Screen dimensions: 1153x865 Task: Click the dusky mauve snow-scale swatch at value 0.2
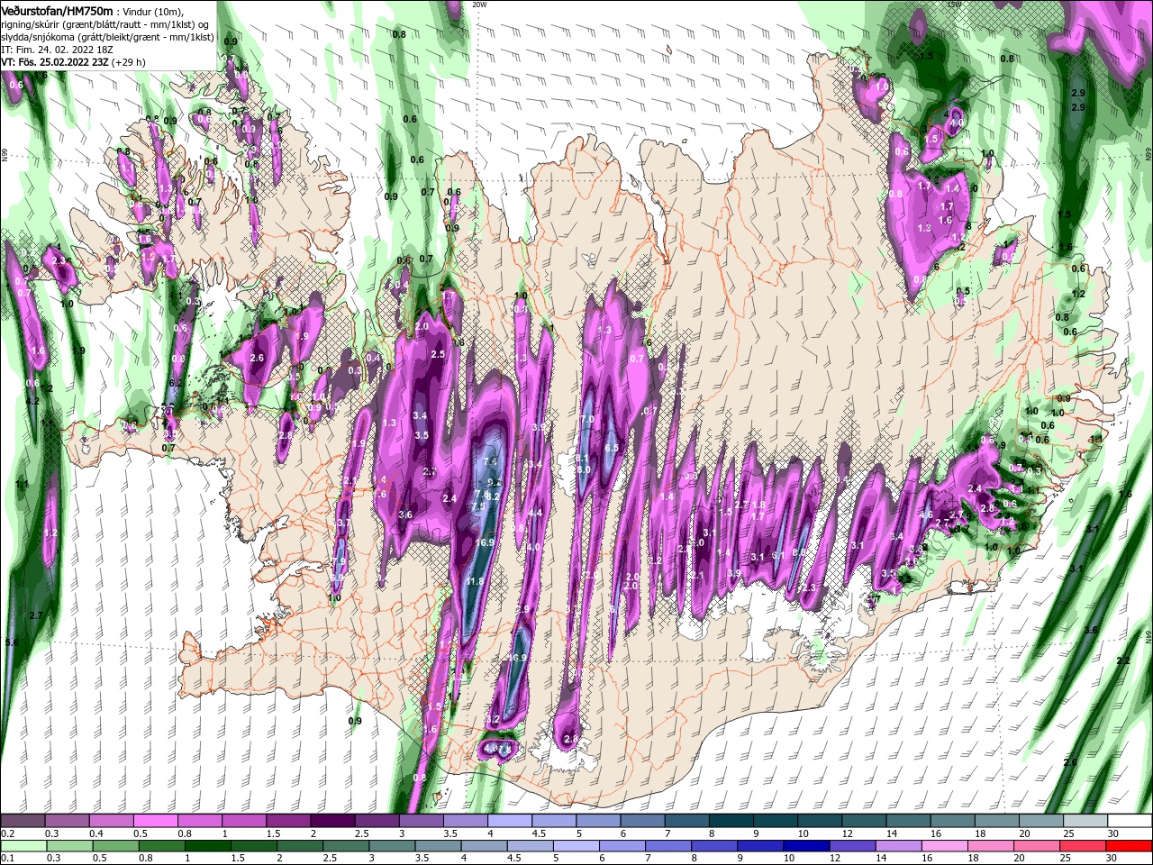(x=23, y=821)
